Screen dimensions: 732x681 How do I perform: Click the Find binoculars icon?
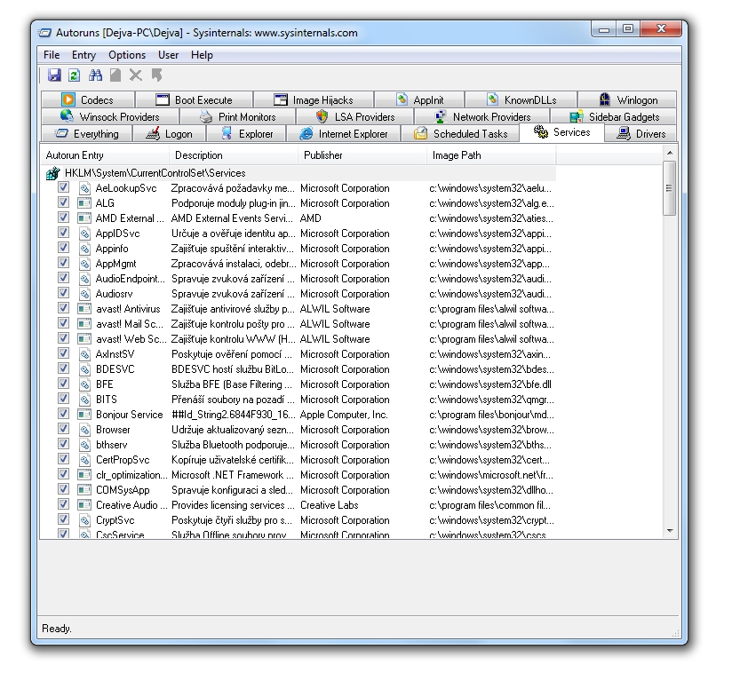pos(95,75)
